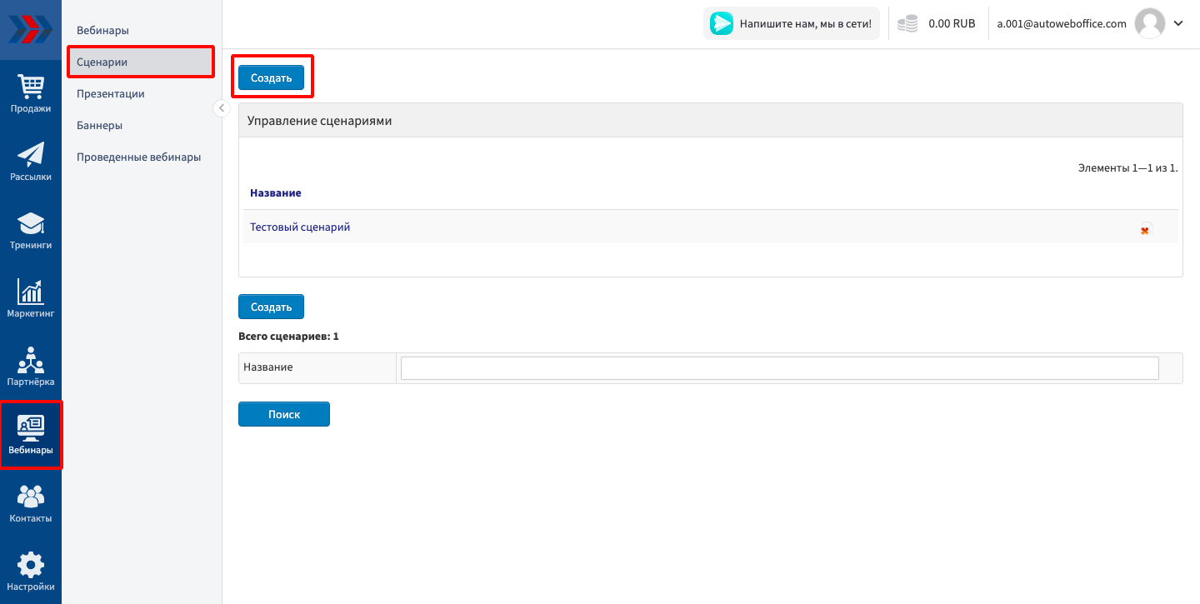Open the live chat 'Напишите нам' widget
Screen dimensions: 1200x604
[x=791, y=24]
